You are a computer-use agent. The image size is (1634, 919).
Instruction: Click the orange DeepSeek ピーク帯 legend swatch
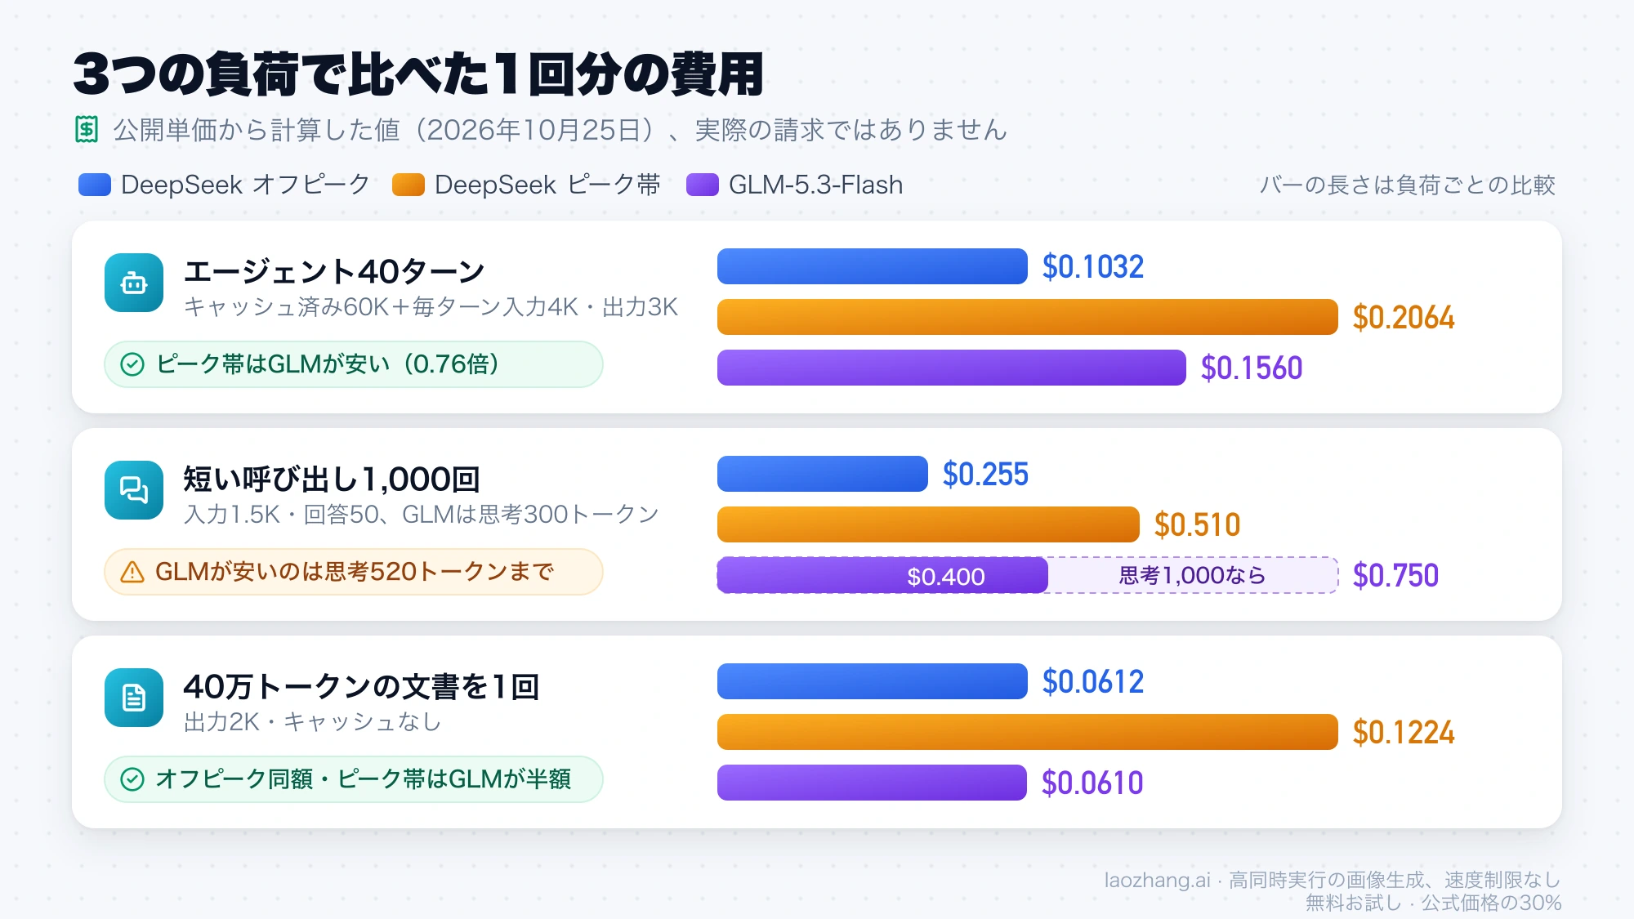[x=408, y=185]
